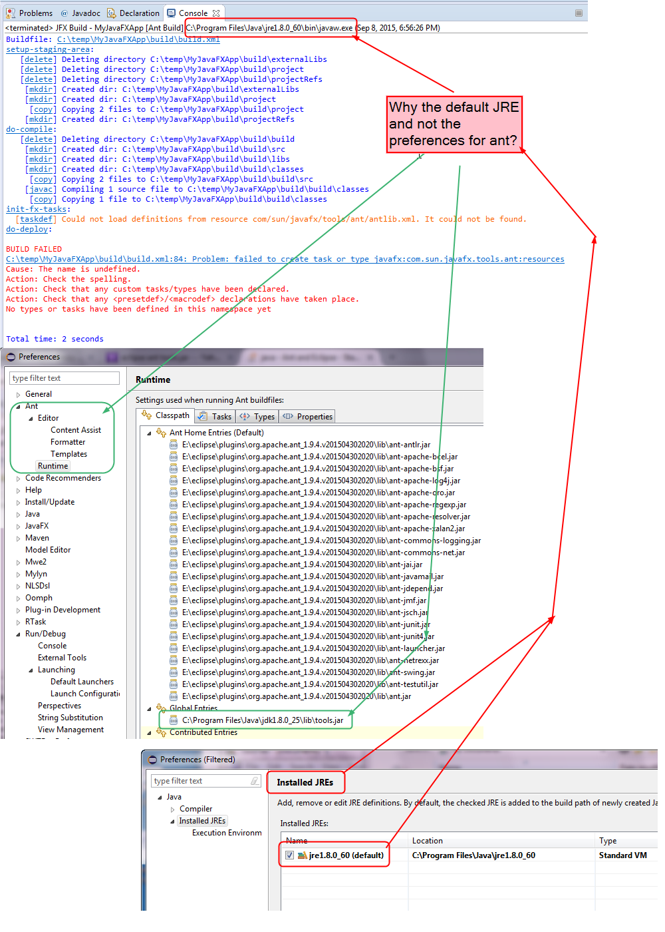Click the jar icon beside ant-apache-bsf.jar

pos(174,469)
